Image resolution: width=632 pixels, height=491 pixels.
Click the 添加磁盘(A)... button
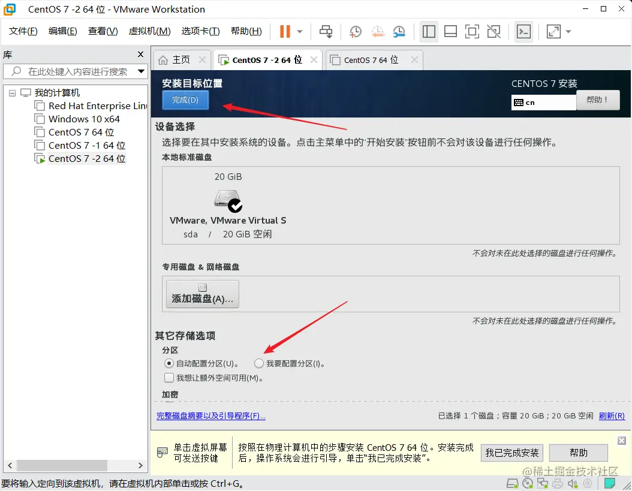click(202, 294)
